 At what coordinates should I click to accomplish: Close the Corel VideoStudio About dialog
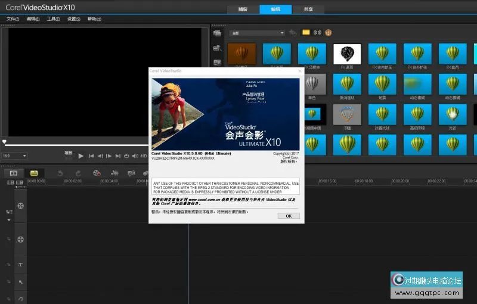pyautogui.click(x=300, y=71)
